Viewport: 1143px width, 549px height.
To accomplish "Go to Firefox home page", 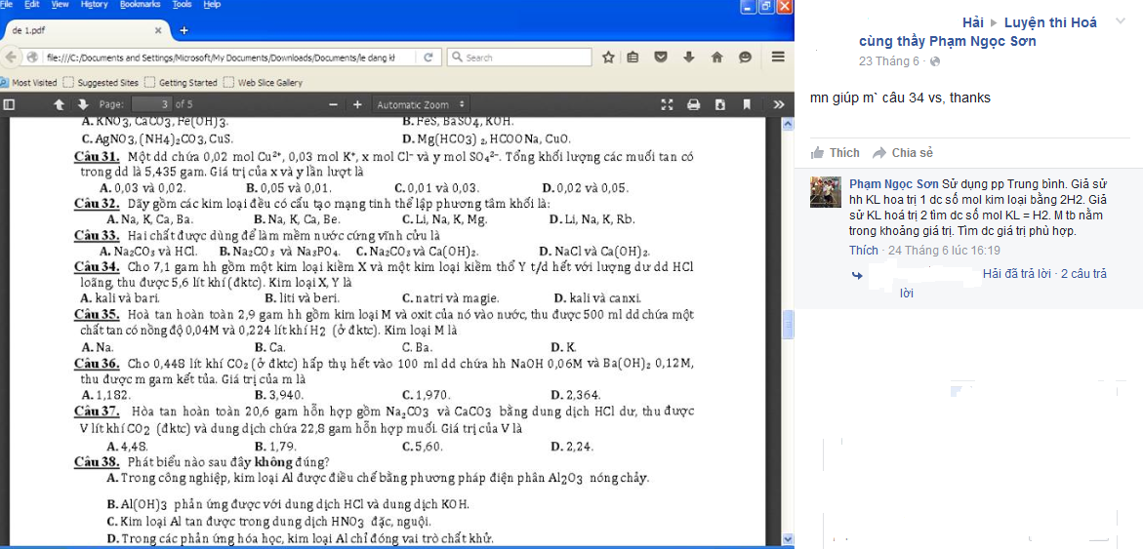I will pos(717,58).
